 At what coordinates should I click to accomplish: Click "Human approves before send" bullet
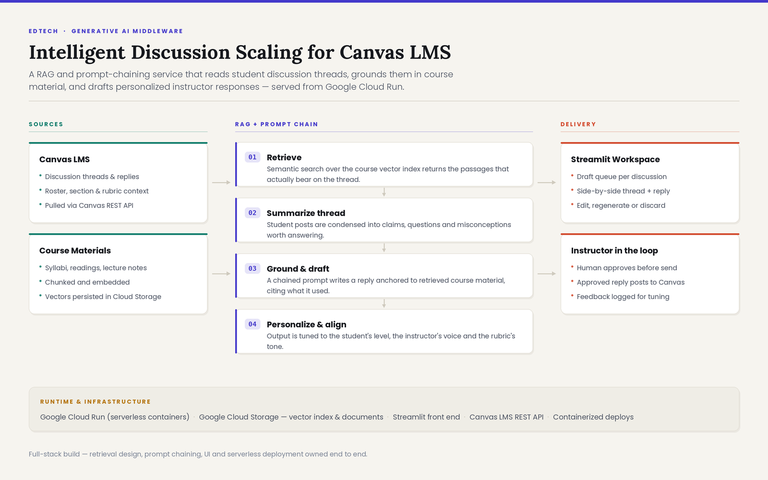627,268
